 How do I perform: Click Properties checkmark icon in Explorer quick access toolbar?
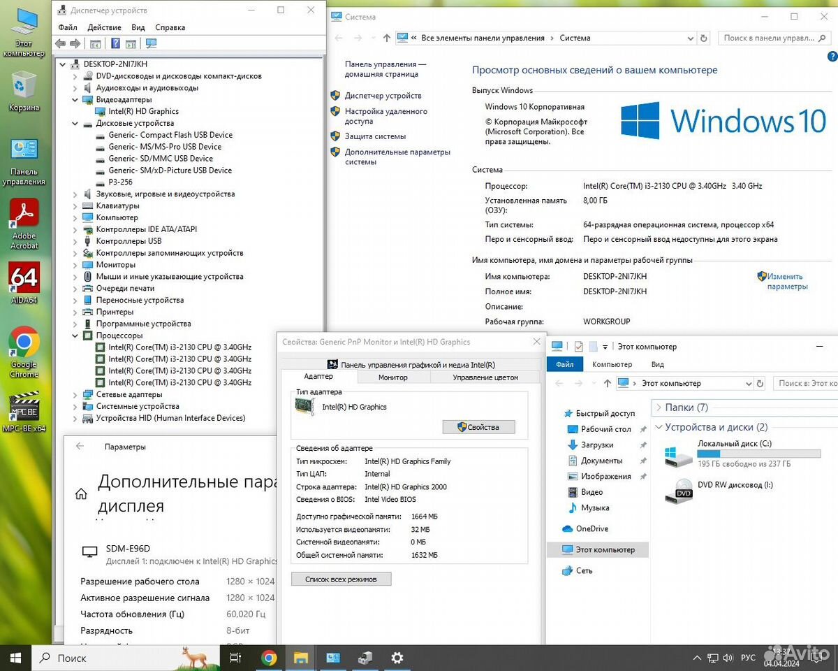tap(578, 346)
